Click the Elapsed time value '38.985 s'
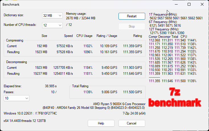The height and width of the screenshot is (131, 209). point(51,86)
